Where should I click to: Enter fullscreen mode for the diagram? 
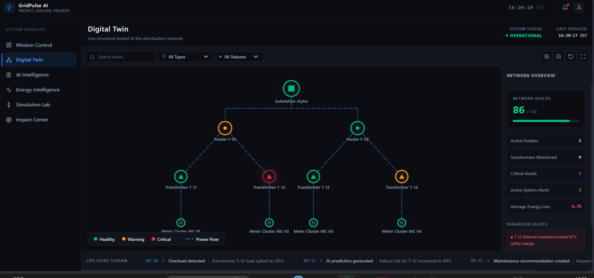[x=583, y=56]
